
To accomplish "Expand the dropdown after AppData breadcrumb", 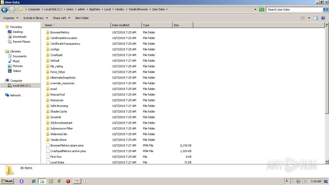I will coord(102,9).
